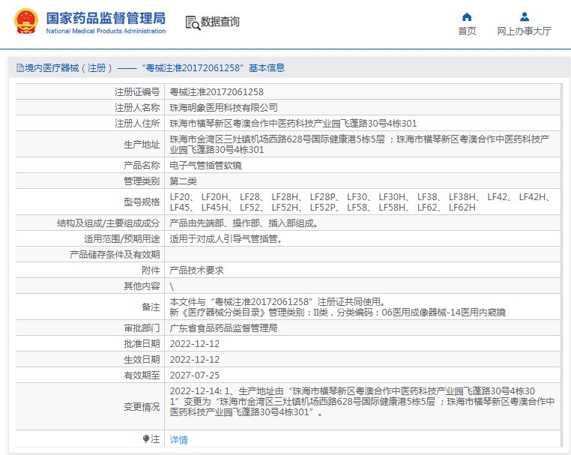Click the 审批部门 label

142,328
